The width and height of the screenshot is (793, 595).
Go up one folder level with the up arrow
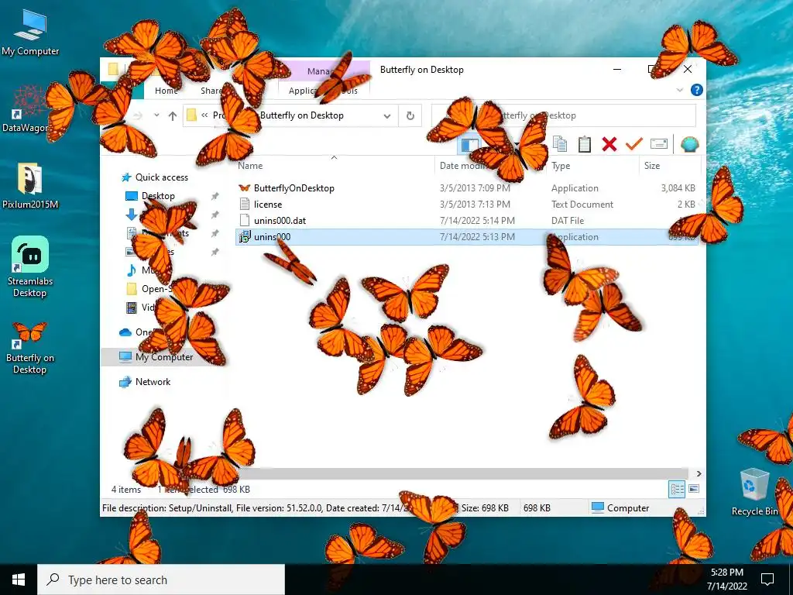(173, 116)
